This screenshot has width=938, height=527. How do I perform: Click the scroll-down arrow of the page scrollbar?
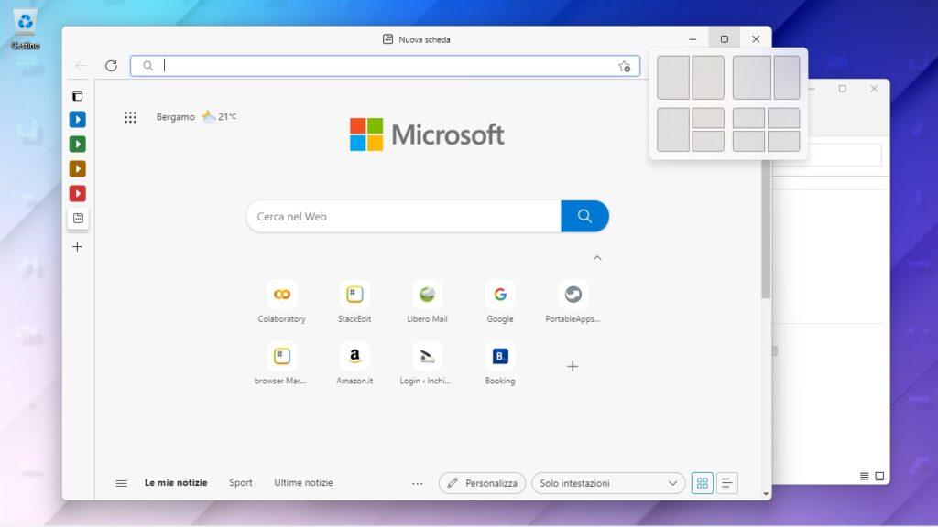766,494
